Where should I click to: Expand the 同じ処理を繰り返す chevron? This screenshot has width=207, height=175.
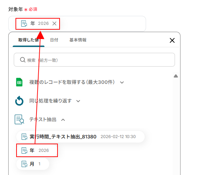pyautogui.click(x=78, y=101)
